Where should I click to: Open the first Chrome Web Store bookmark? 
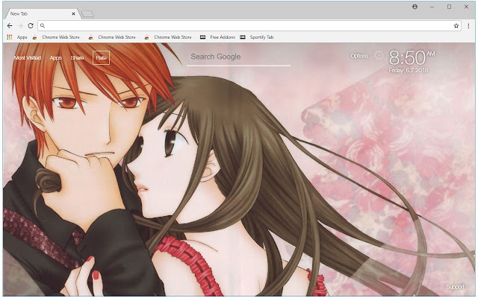pos(57,37)
